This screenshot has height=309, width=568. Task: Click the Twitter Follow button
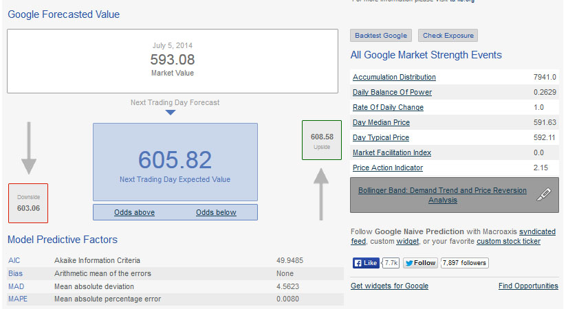[x=420, y=263]
